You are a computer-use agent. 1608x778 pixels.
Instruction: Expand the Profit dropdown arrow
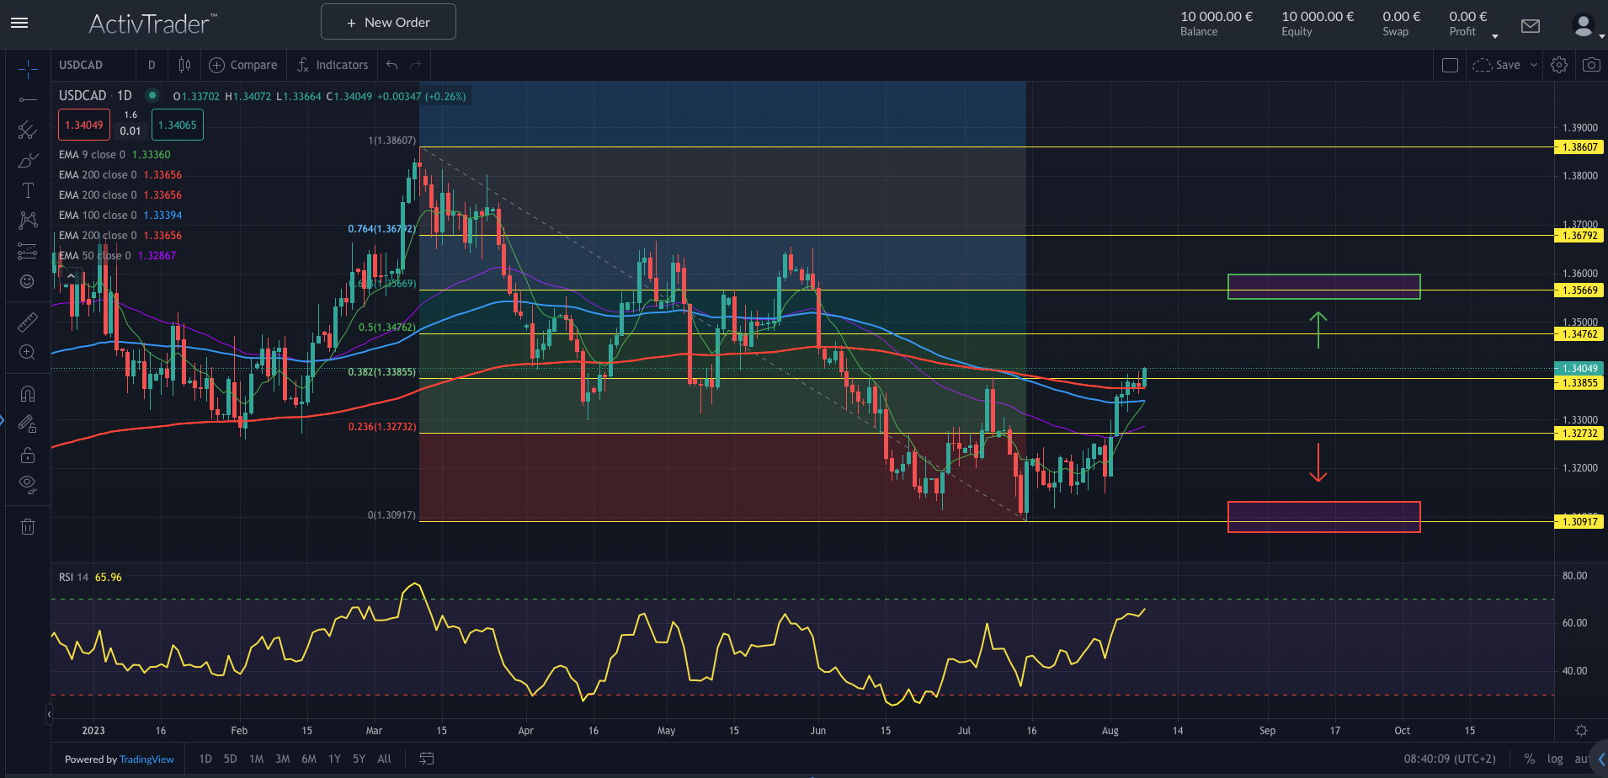tap(1494, 35)
